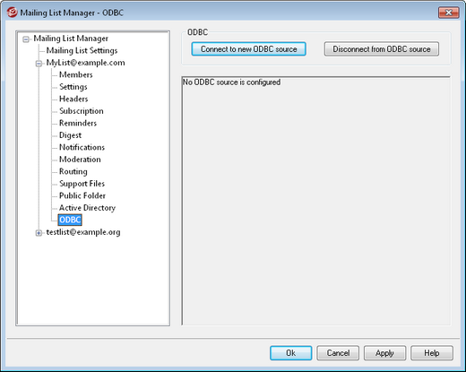The image size is (466, 372).
Task: Select the Members tree item
Action: coord(76,74)
